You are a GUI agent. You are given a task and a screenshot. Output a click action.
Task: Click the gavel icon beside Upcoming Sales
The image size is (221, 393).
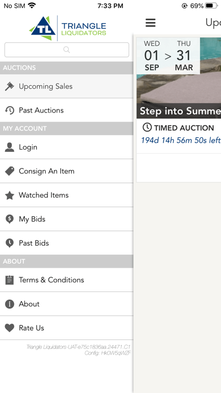pos(10,86)
